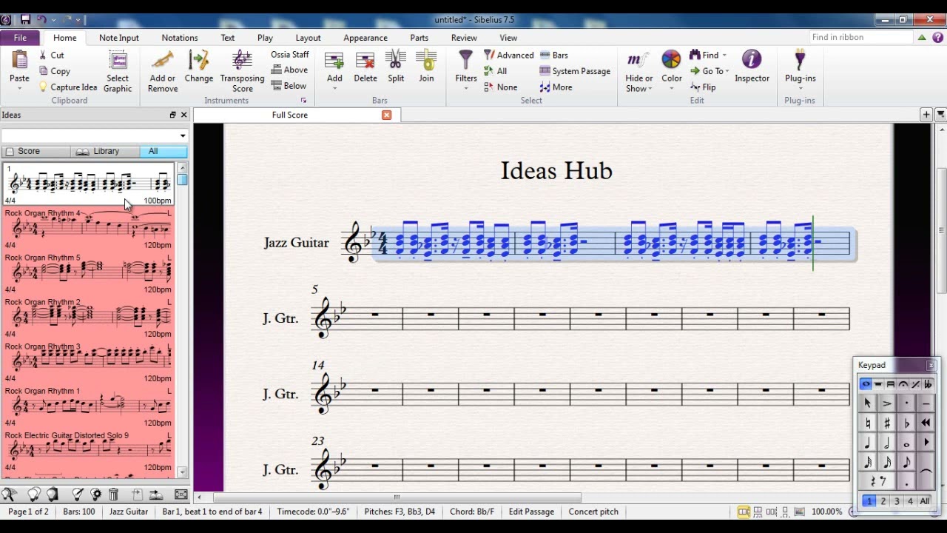Toggle All filter in Ideas panel
This screenshot has height=533, width=947.
[164, 151]
